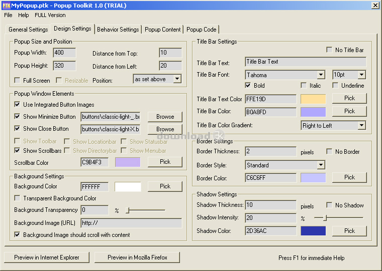The height and width of the screenshot is (271, 382).
Task: Open the File menu
Action: tap(8, 15)
